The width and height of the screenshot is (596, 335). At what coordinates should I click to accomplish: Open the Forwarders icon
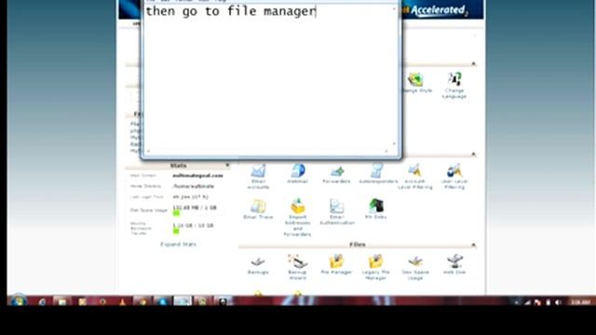pos(337,171)
